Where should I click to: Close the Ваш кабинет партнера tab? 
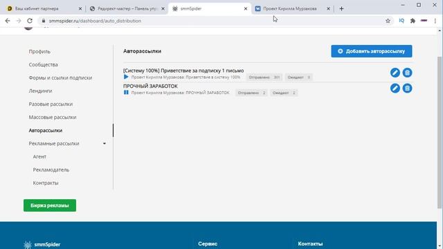pos(80,9)
